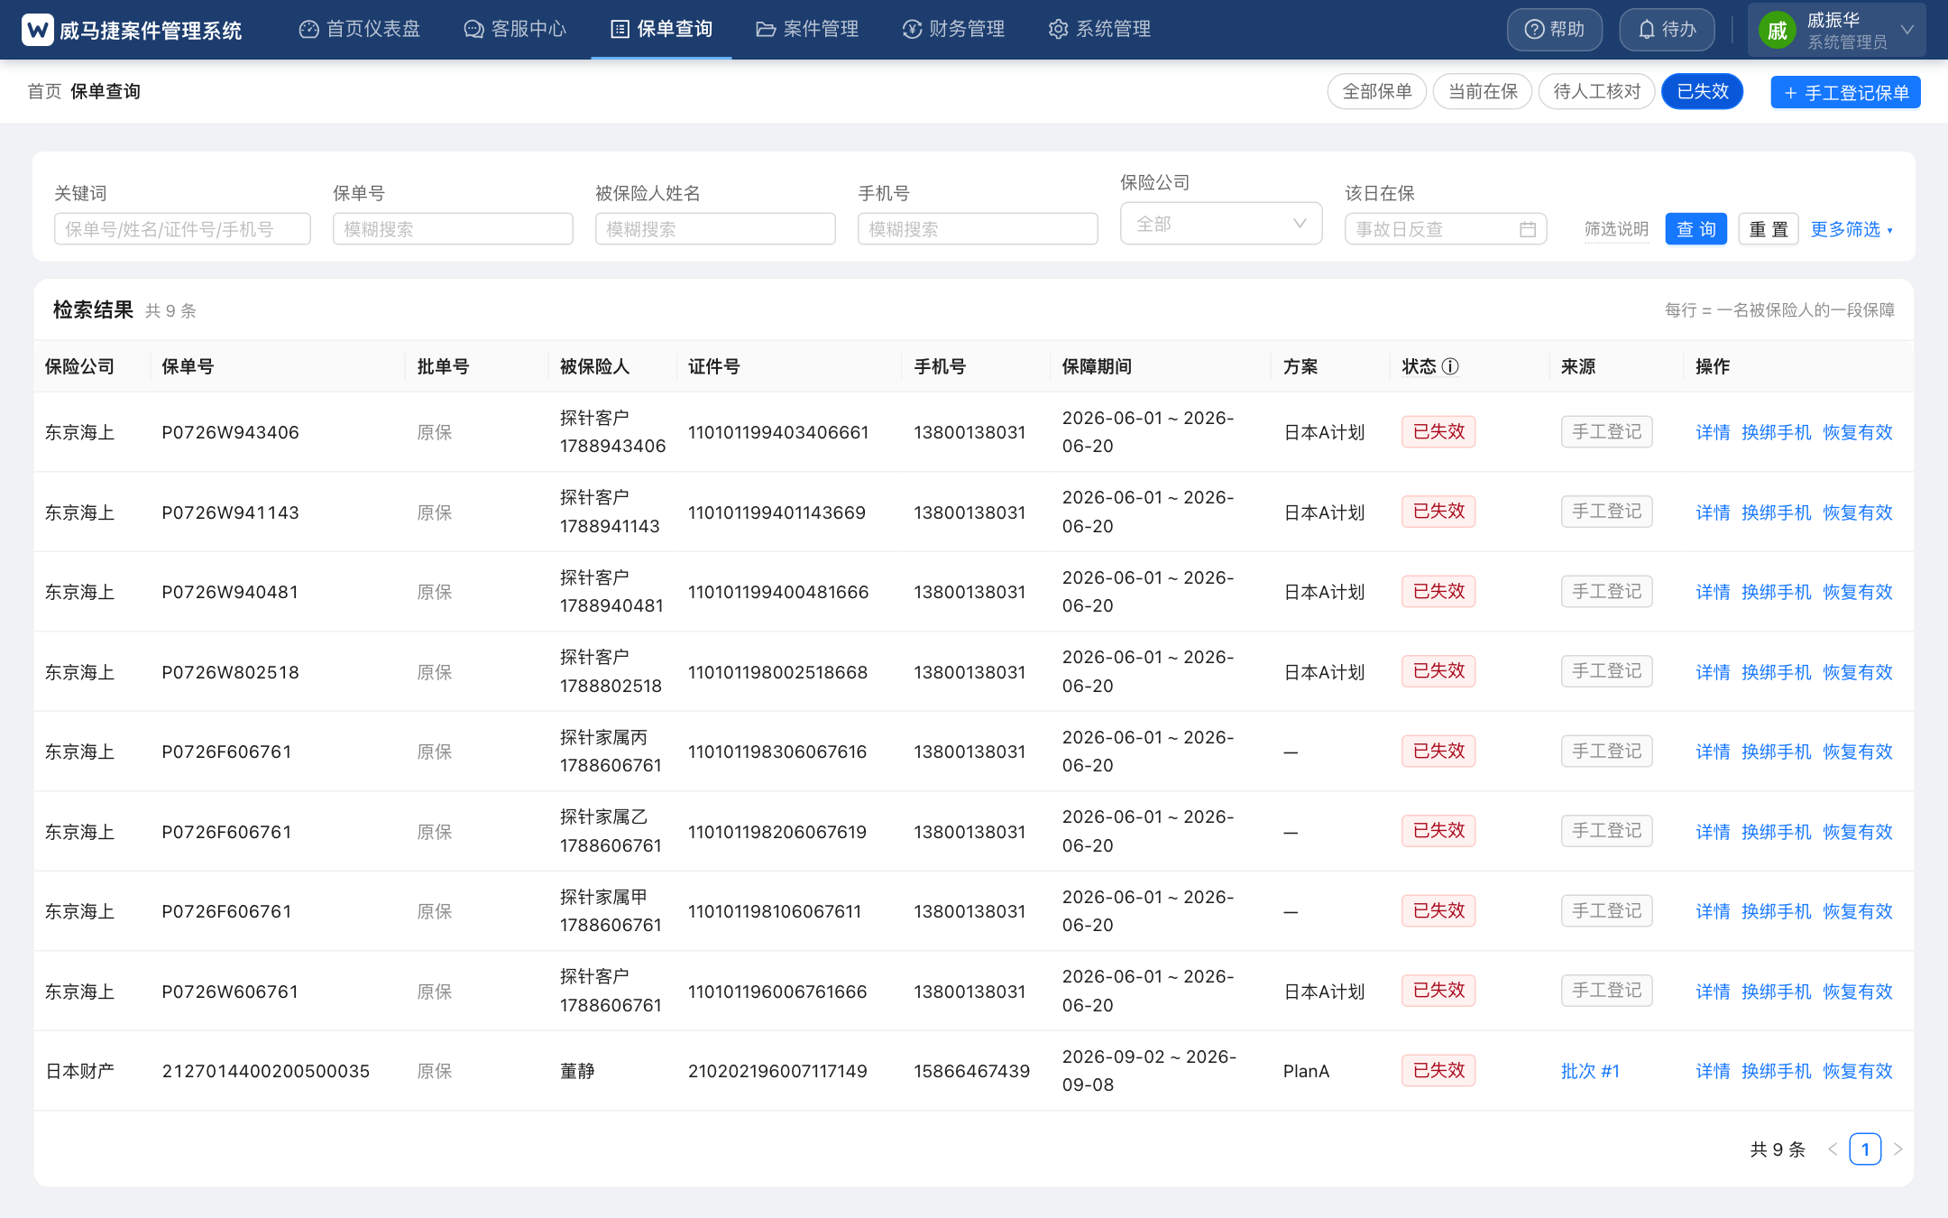
Task: Click policy number 2127014400200500035
Action: pos(266,1071)
